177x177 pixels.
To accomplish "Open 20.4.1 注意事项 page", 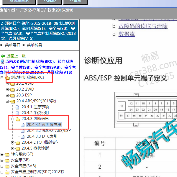I will [x=35, y=107].
